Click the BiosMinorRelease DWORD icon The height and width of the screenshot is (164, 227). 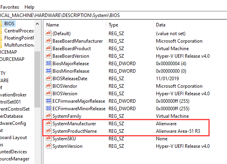pos(48,71)
